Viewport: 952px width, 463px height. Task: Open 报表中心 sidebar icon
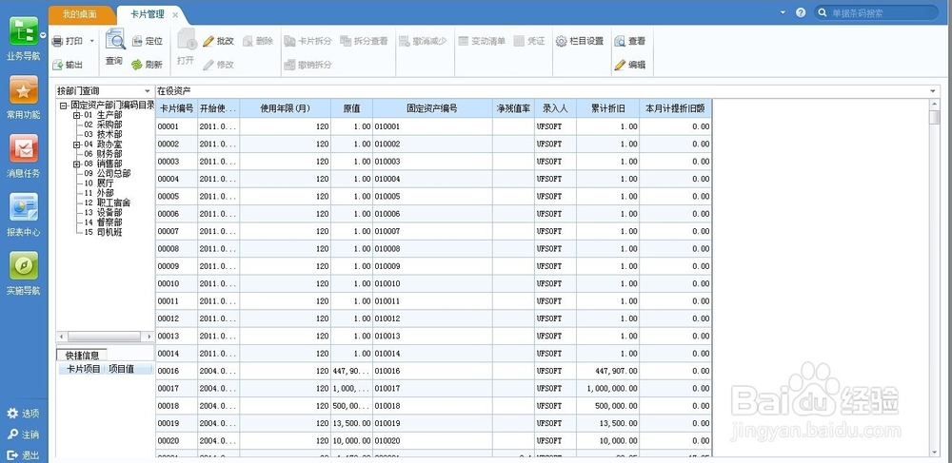click(x=24, y=207)
